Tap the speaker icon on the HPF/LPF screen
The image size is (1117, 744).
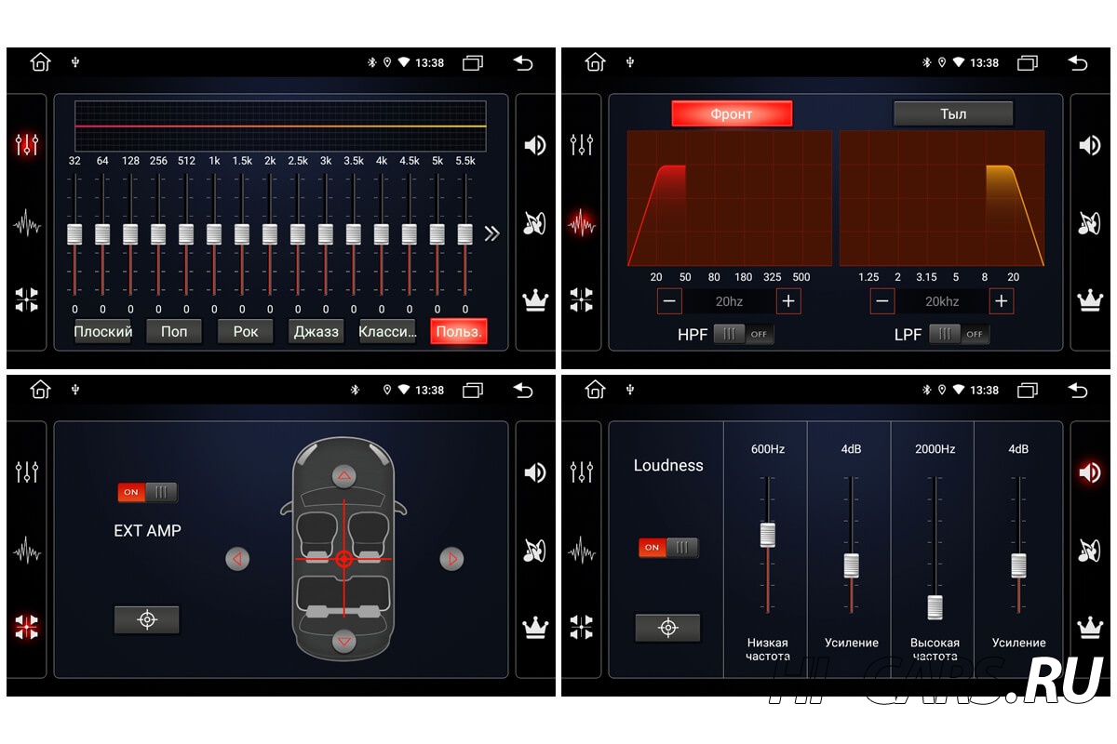click(x=1089, y=145)
